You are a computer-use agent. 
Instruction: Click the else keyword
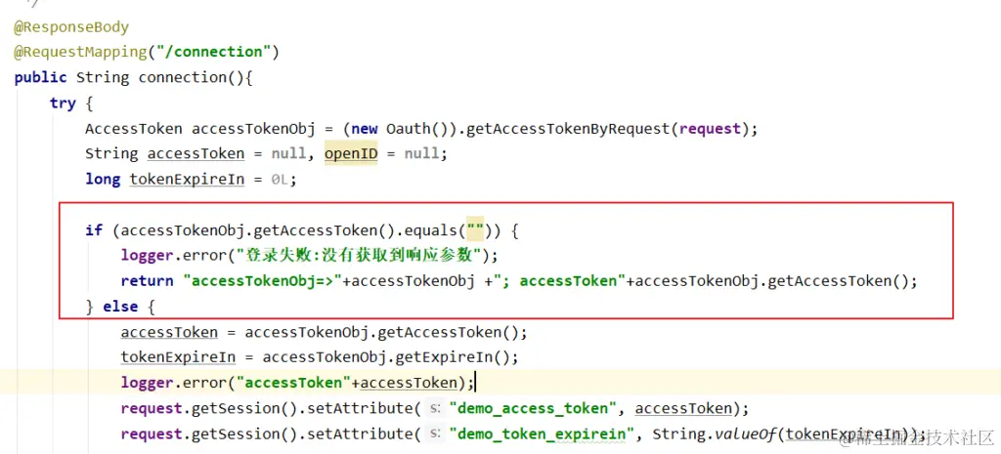click(120, 307)
